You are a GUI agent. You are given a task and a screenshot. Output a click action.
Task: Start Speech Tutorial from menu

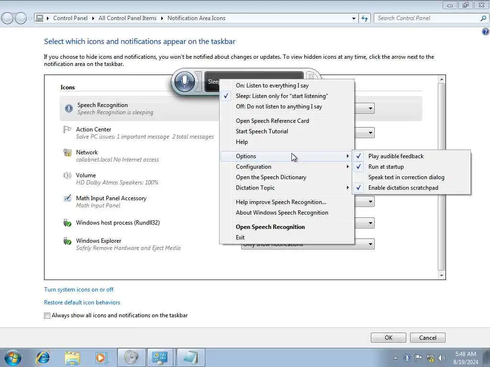(x=287, y=131)
